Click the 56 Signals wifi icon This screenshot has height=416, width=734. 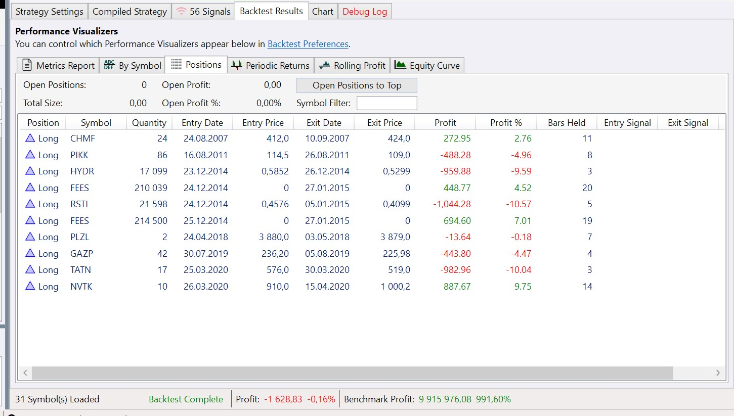click(181, 11)
